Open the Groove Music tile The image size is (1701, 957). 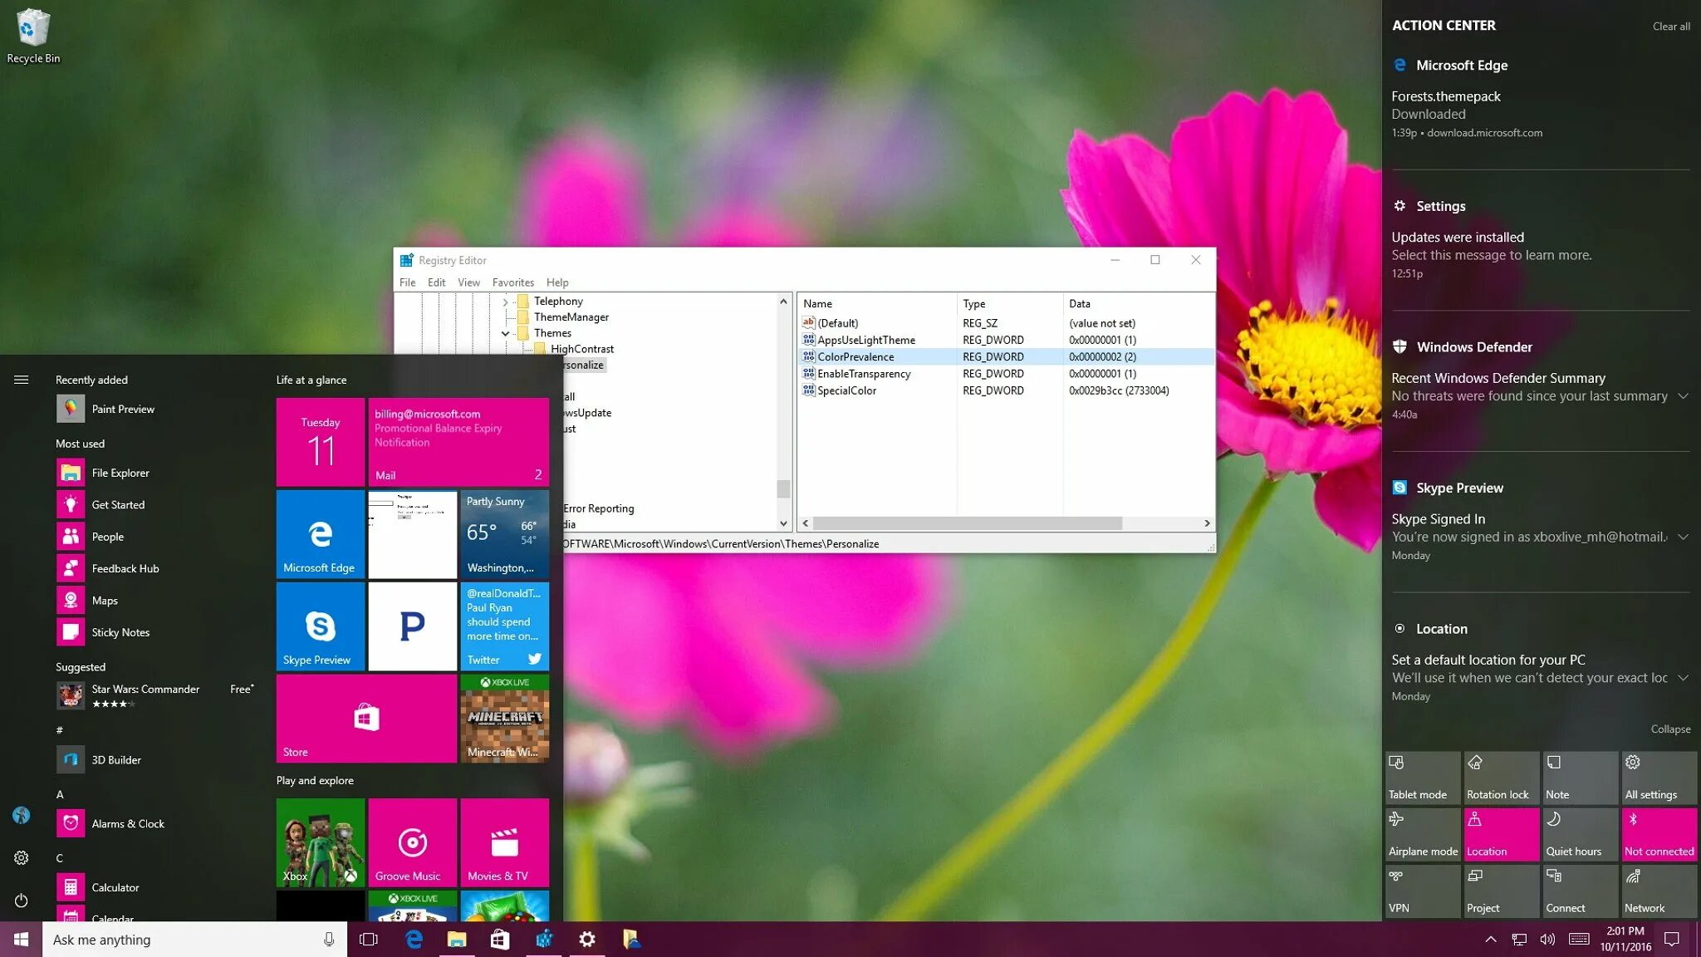click(412, 842)
